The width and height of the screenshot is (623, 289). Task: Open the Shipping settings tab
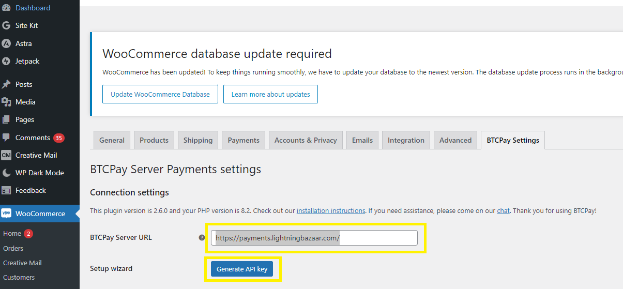click(x=197, y=140)
